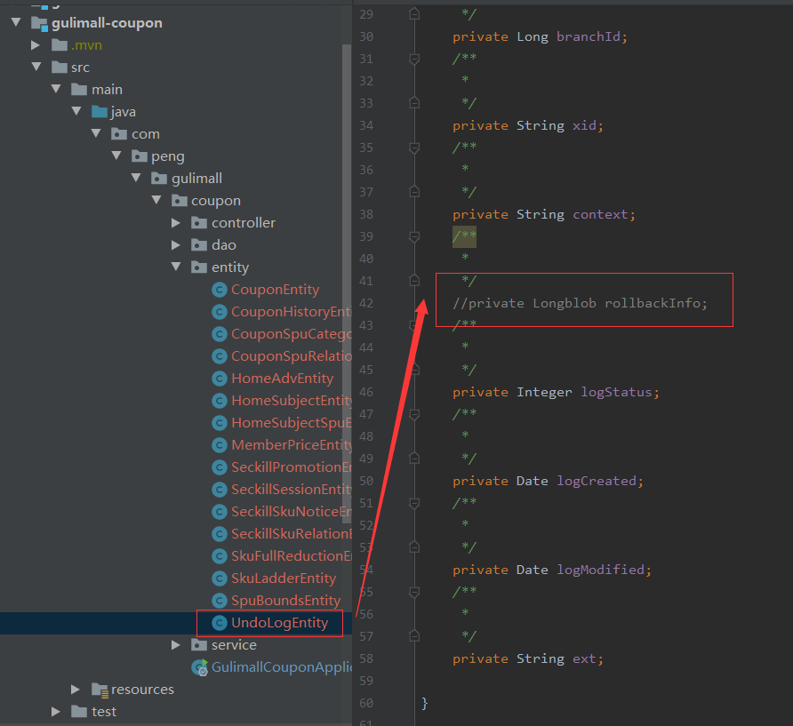This screenshot has height=726, width=793.
Task: Collapse the com package arrow
Action: (x=96, y=133)
